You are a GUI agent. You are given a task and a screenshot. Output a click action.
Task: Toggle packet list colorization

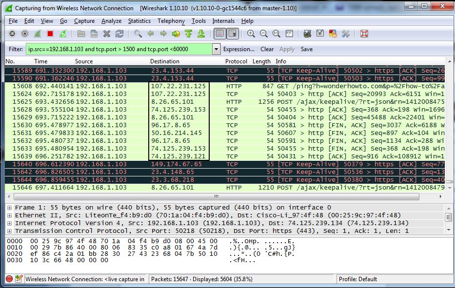point(219,34)
